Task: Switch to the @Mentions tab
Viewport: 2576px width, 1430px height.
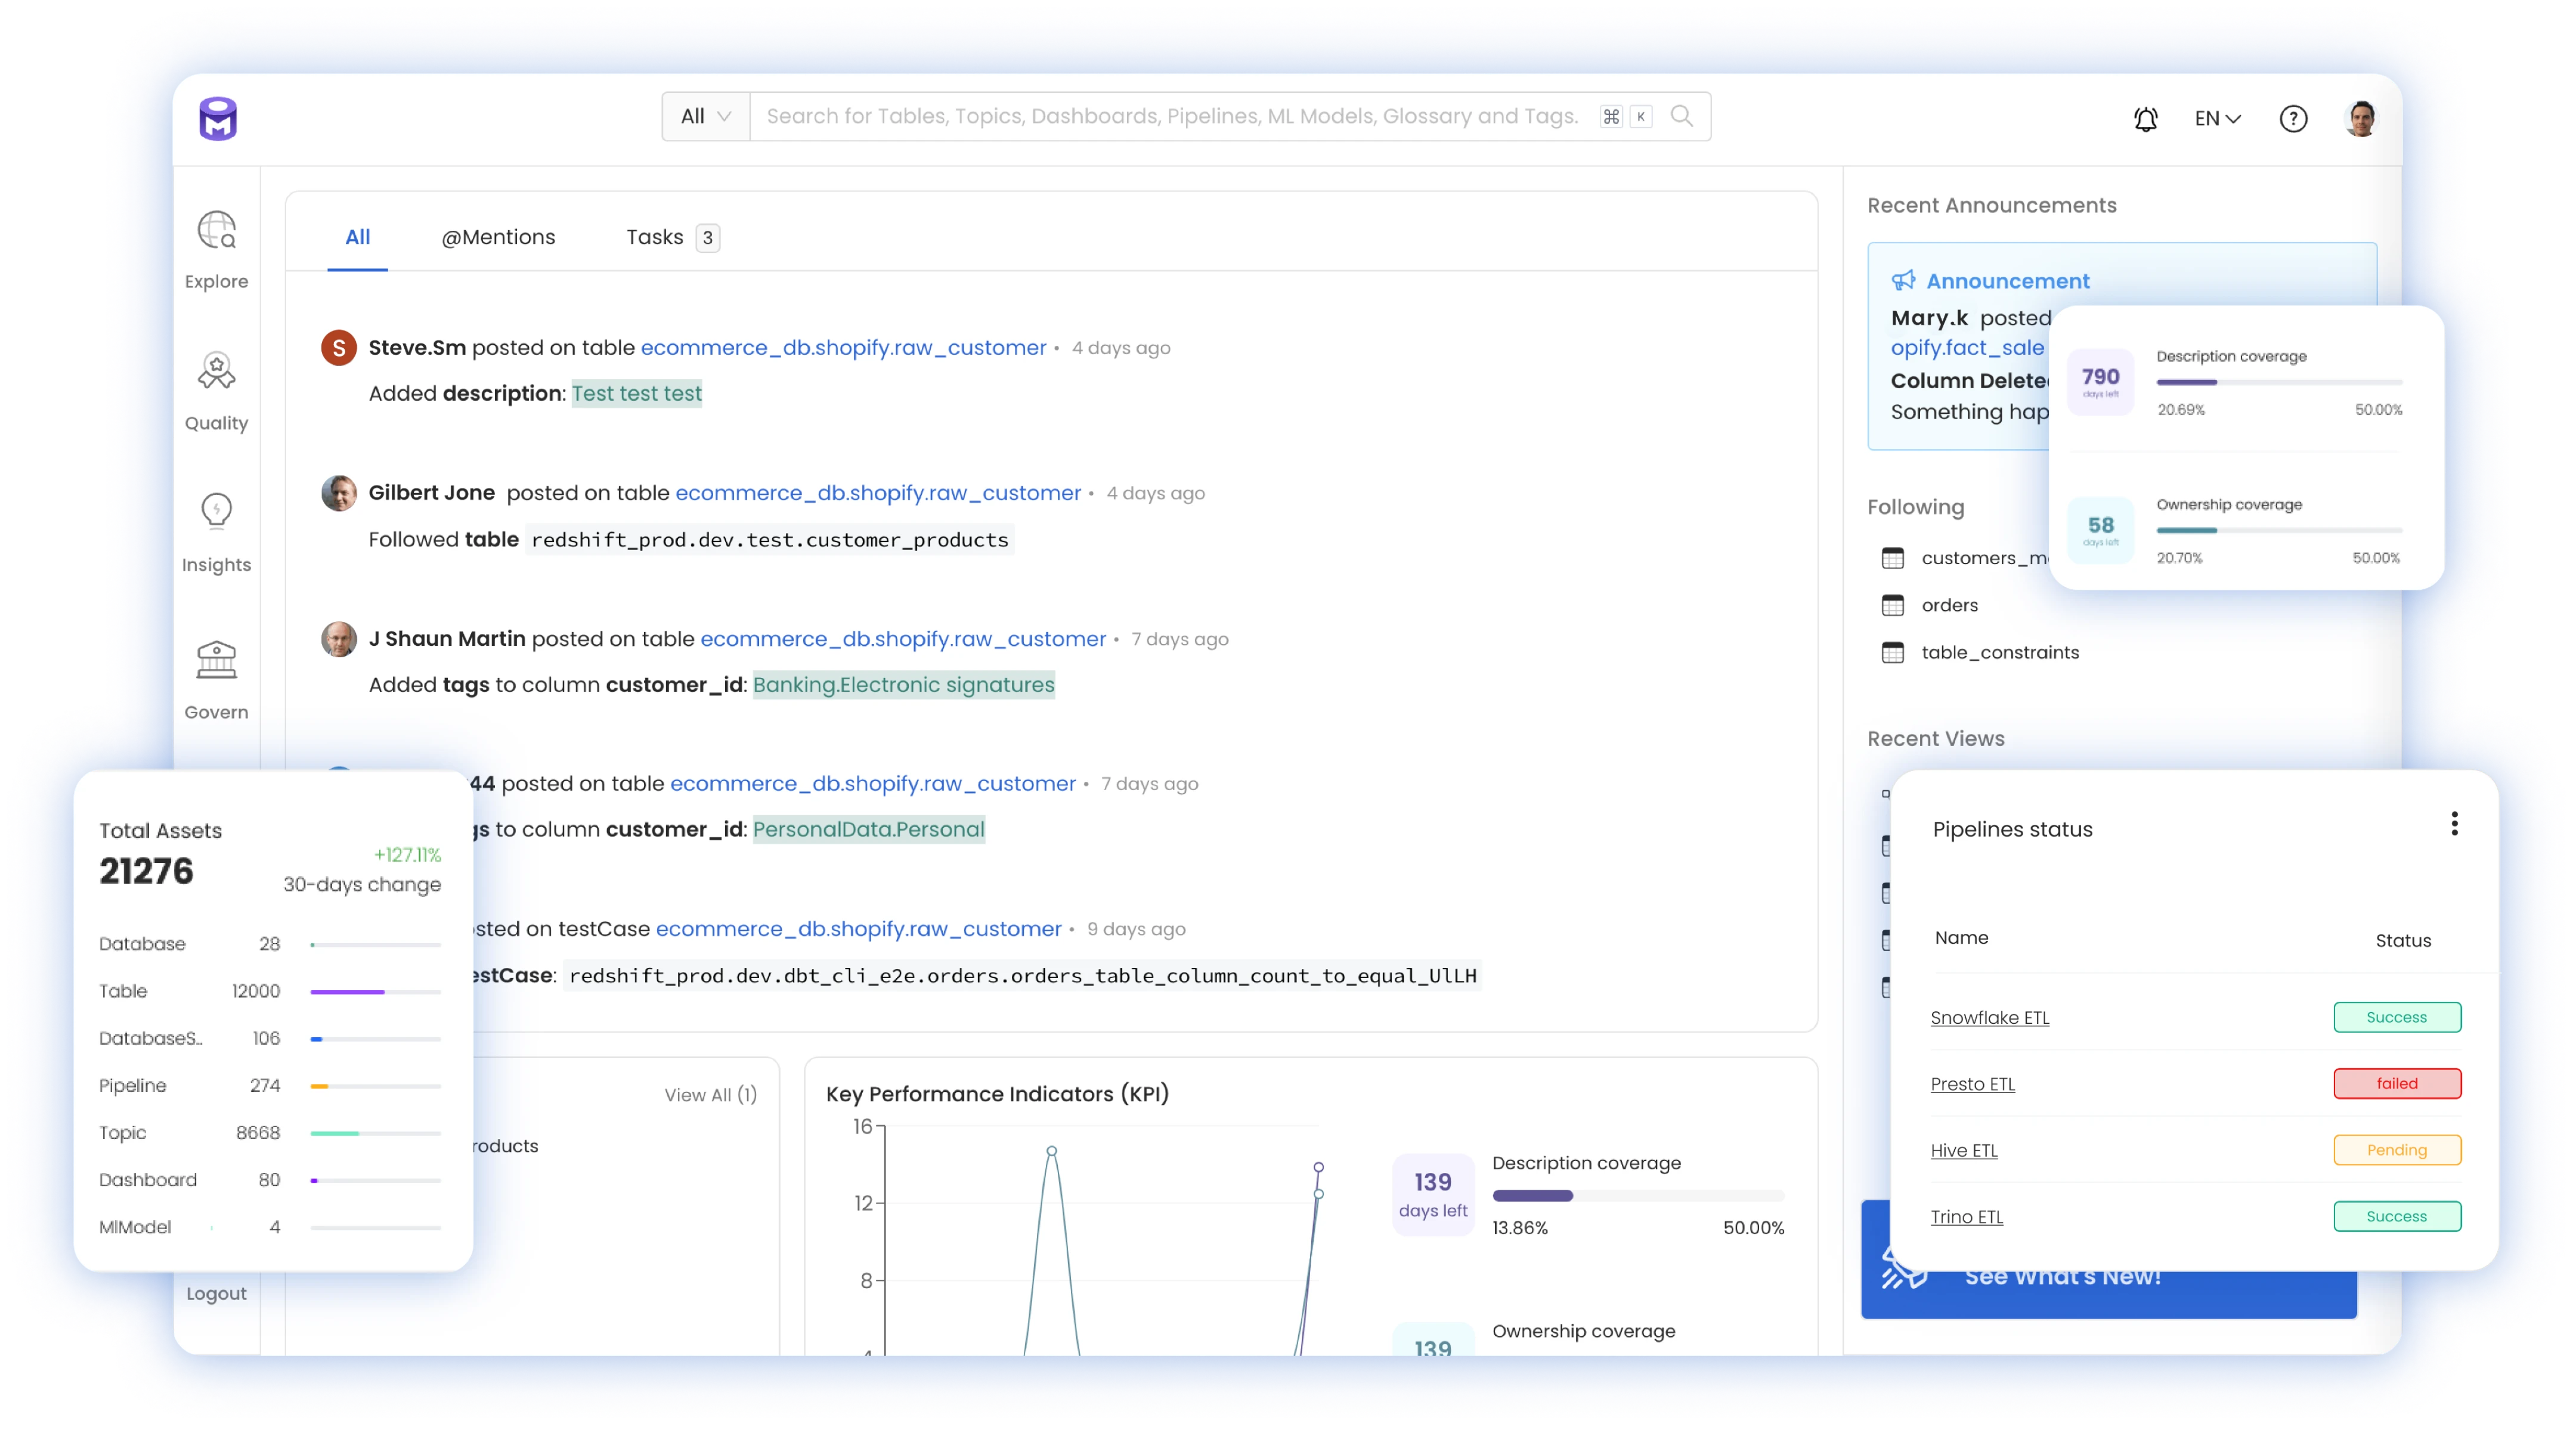Action: 498,236
